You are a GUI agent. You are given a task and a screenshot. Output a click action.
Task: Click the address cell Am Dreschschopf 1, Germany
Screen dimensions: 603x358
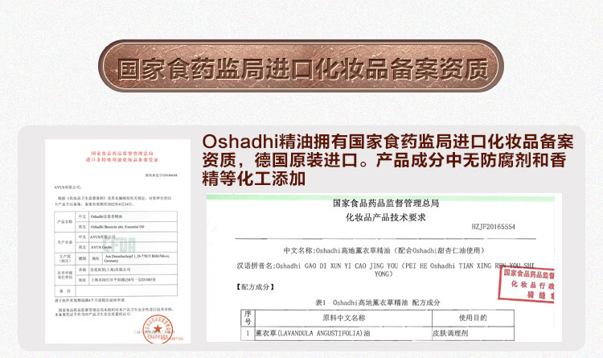pyautogui.click(x=140, y=258)
